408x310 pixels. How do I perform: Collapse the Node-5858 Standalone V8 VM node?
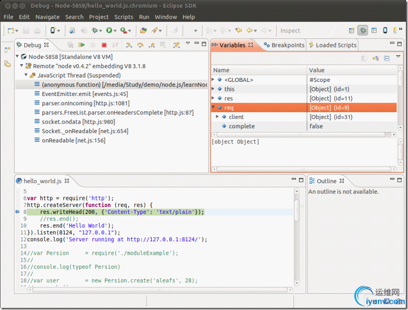point(17,56)
